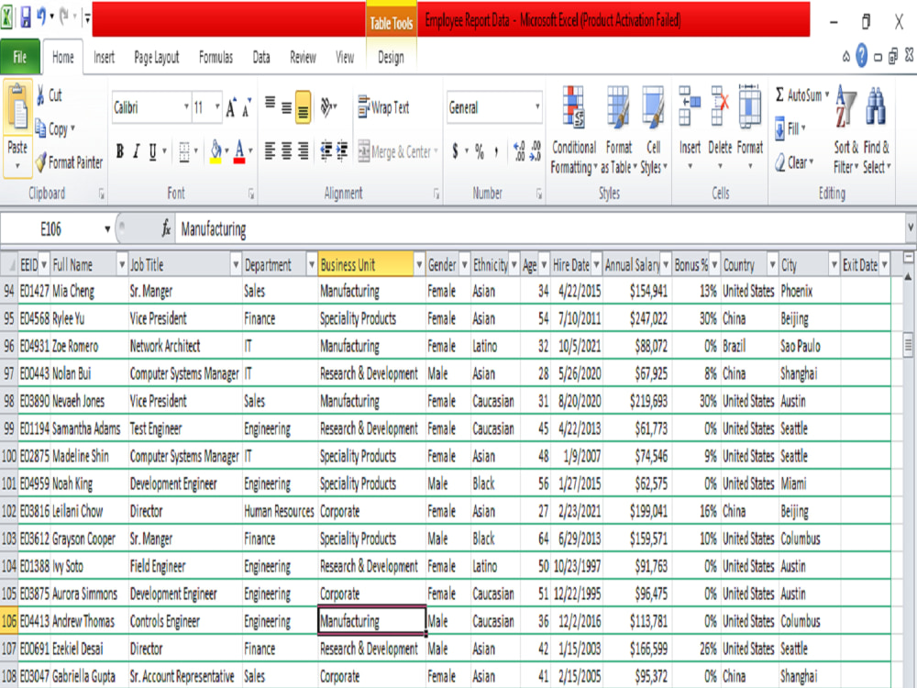Toggle Middle Align vertical alignment
This screenshot has height=688, width=917.
pos(286,107)
